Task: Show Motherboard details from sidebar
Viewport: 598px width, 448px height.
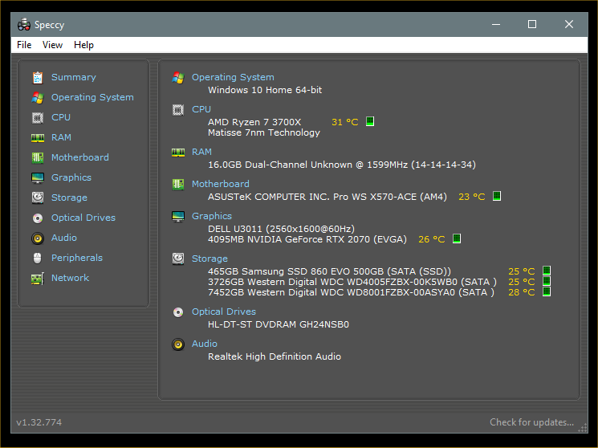Action: tap(80, 157)
